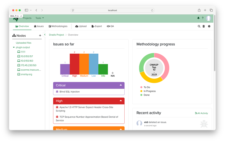Switch to the Overview tab
This screenshot has height=142, width=225.
pos(22,26)
